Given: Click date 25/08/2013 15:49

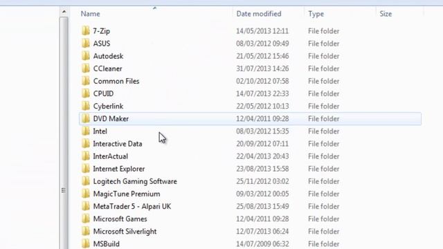Looking at the screenshot, I should coord(262,206).
